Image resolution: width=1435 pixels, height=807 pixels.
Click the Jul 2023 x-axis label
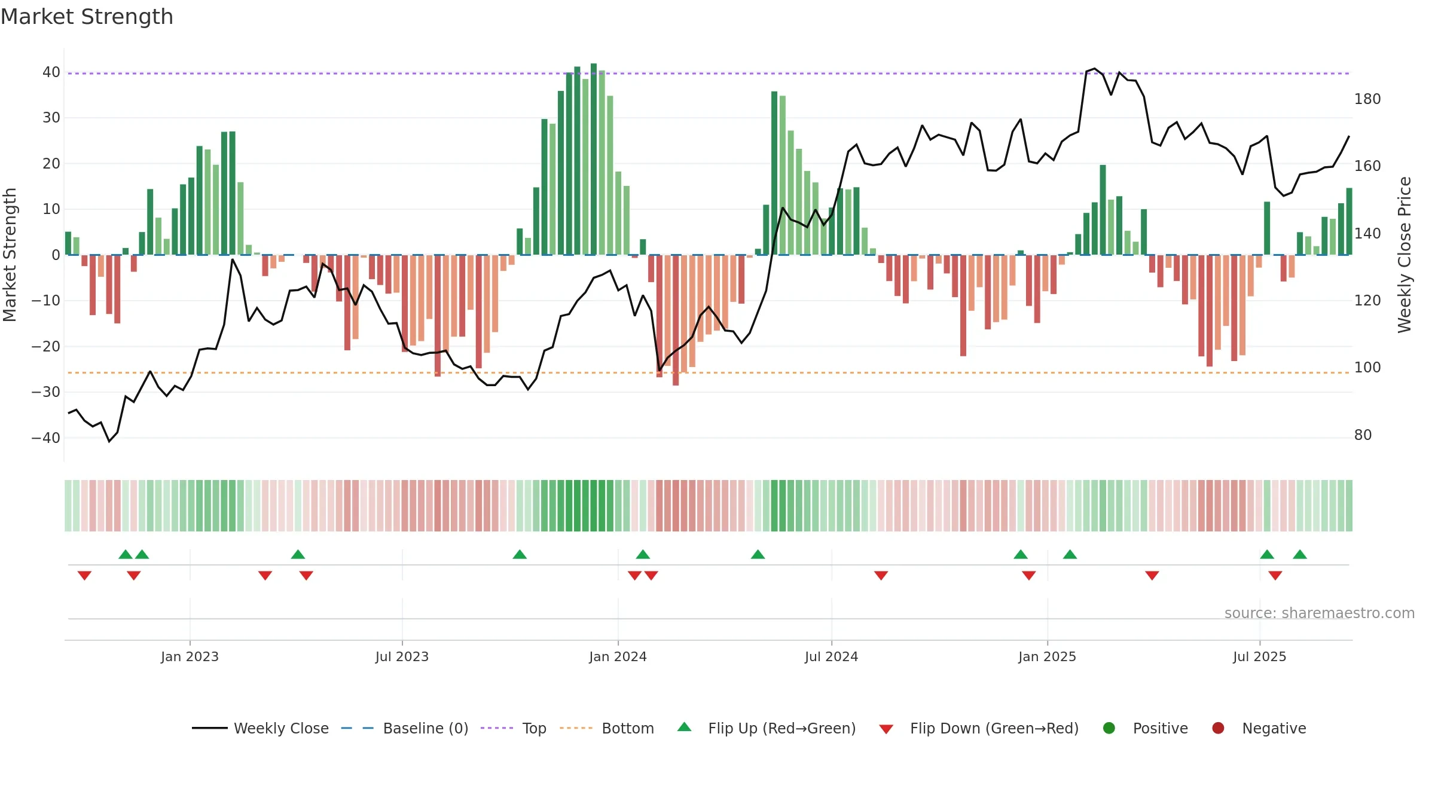pyautogui.click(x=402, y=656)
